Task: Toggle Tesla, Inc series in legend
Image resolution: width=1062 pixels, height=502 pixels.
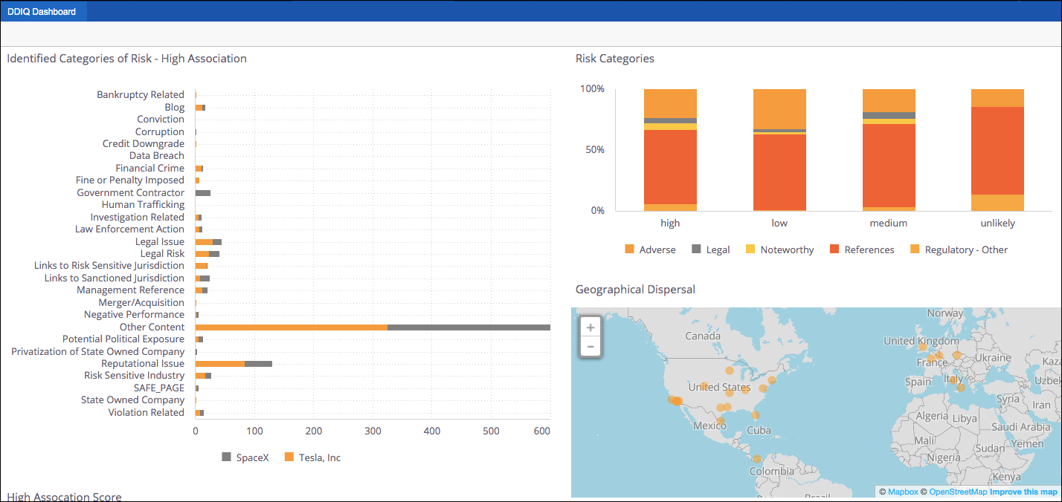Action: pos(312,457)
